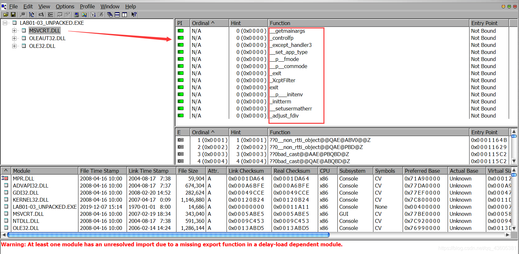Open the Options menu
The image size is (519, 254).
(x=65, y=6)
